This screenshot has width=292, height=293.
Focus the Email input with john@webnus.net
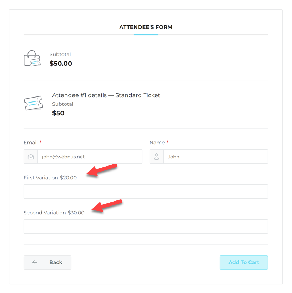click(x=89, y=157)
